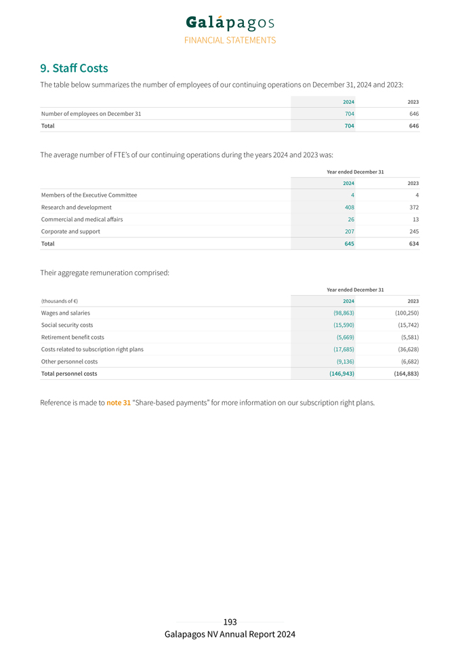The width and height of the screenshot is (460, 651).
Task: Click the Corporate and support 2023 value 245
Action: (x=414, y=232)
